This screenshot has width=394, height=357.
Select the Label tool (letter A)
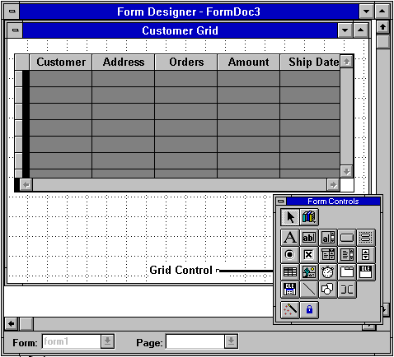290,238
